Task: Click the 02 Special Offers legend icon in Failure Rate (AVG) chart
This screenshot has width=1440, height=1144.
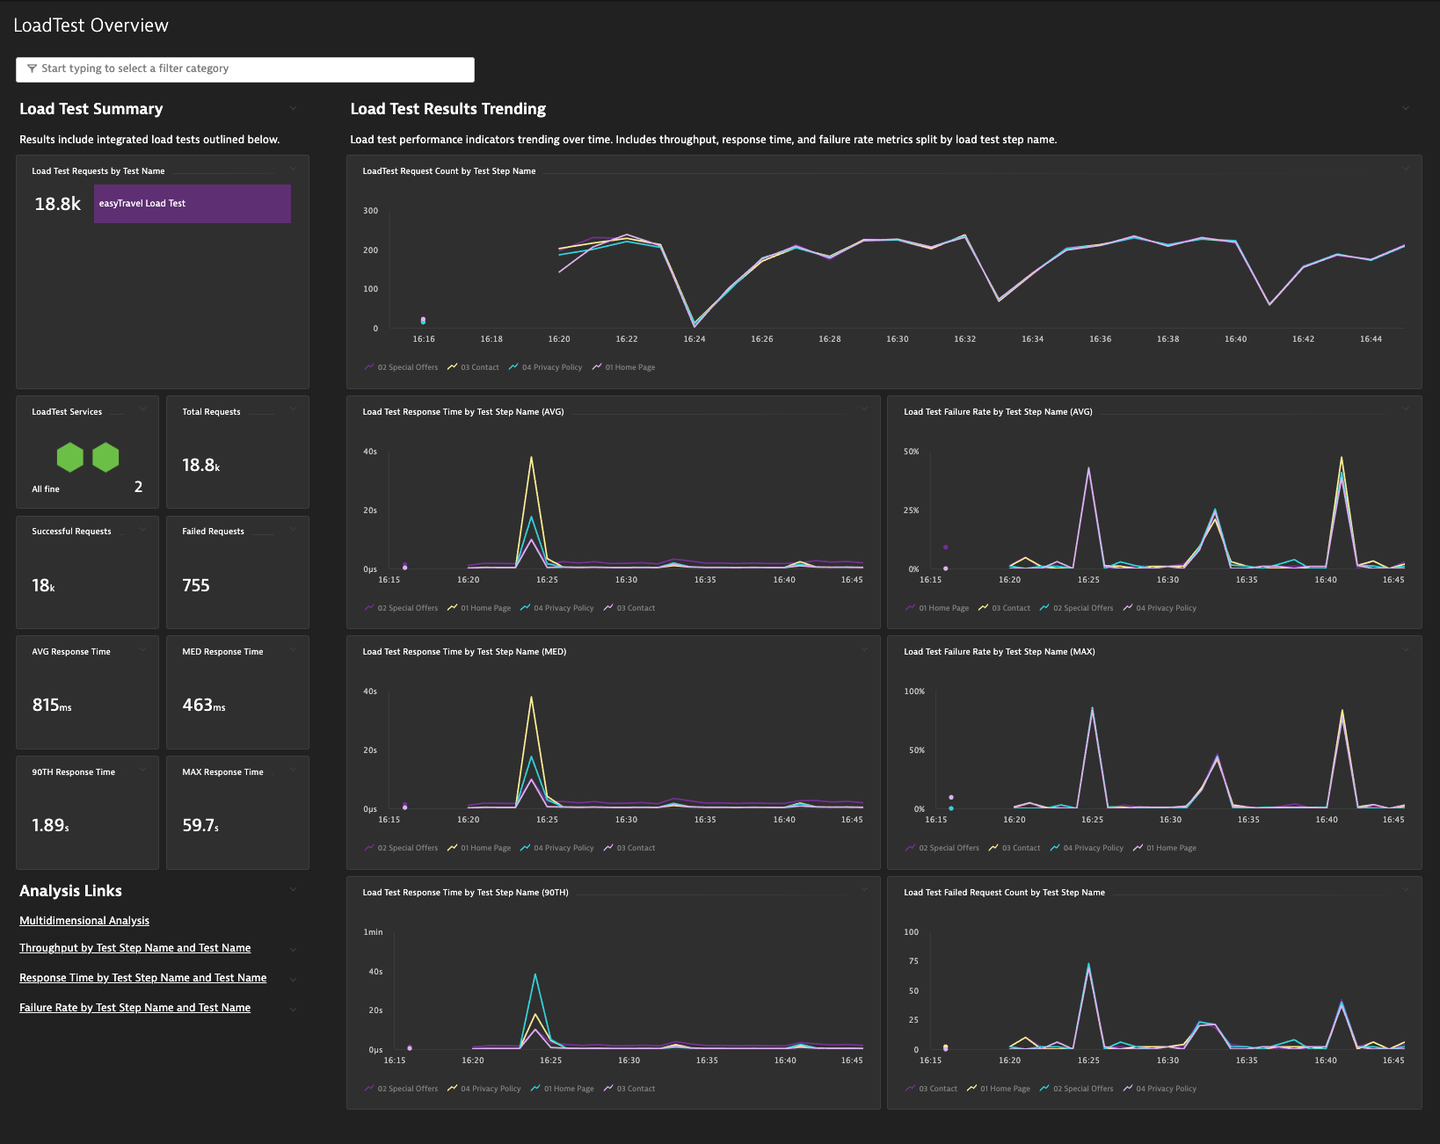Action: (1044, 608)
